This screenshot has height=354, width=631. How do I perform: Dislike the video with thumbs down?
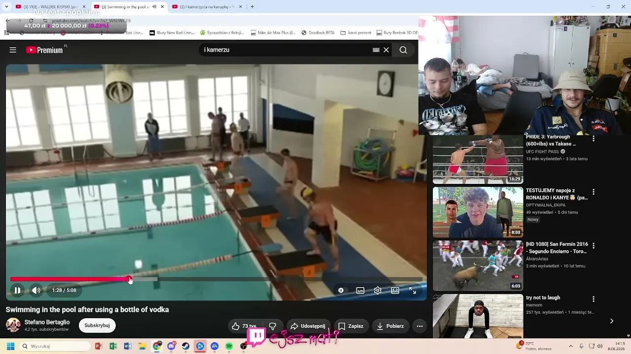pyautogui.click(x=272, y=326)
